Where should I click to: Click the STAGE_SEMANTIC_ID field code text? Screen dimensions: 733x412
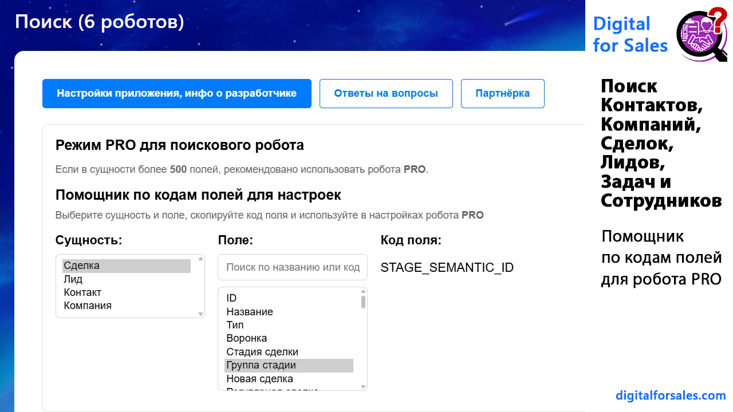pyautogui.click(x=447, y=267)
